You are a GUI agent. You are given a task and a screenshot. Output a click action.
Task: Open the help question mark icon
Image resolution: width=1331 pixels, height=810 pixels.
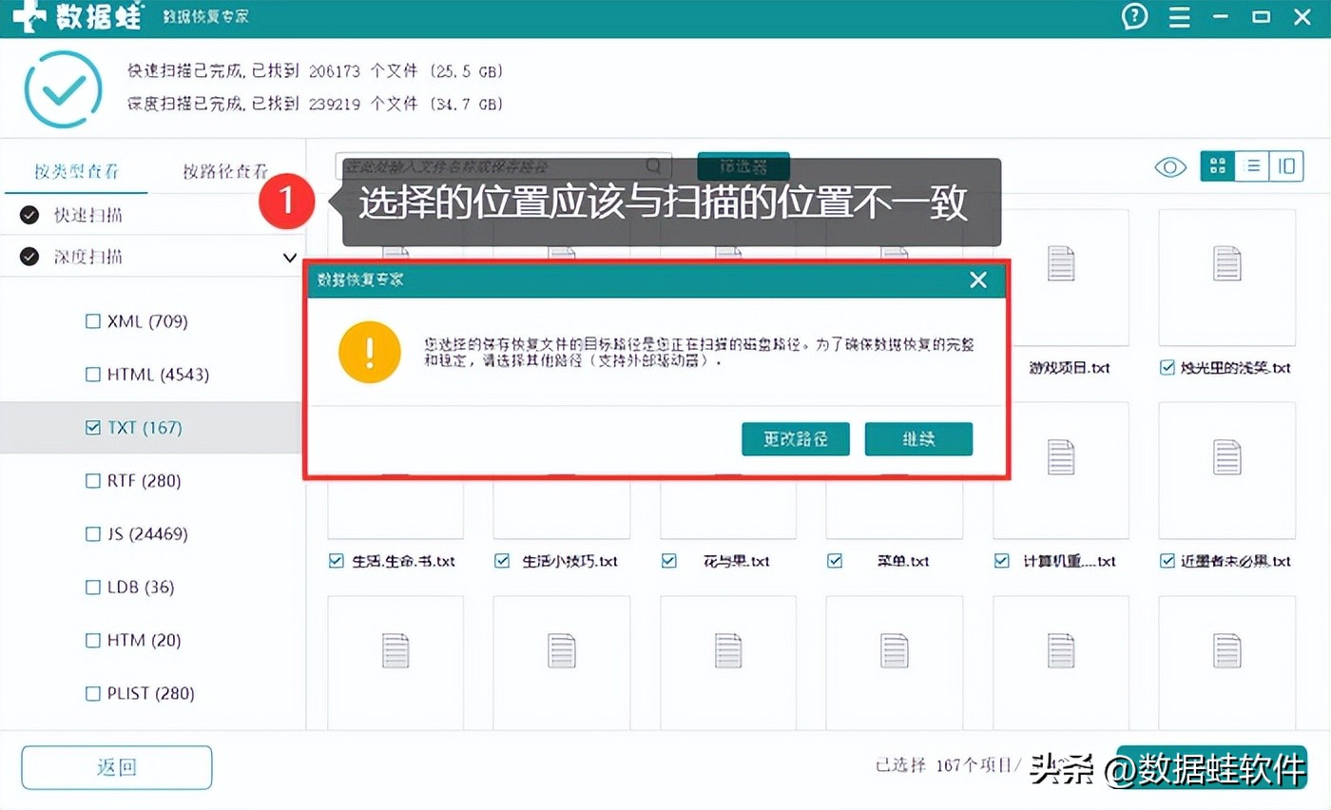[1134, 16]
